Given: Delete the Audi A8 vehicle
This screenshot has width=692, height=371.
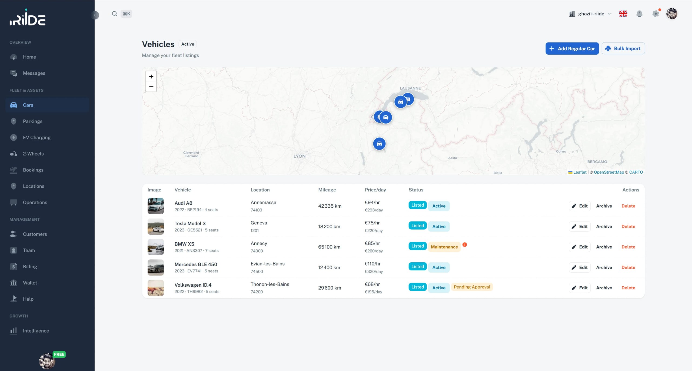Looking at the screenshot, I should tap(628, 206).
